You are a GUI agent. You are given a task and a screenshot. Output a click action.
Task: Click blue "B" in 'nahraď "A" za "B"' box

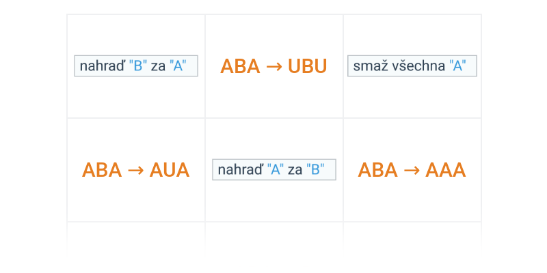(x=317, y=170)
